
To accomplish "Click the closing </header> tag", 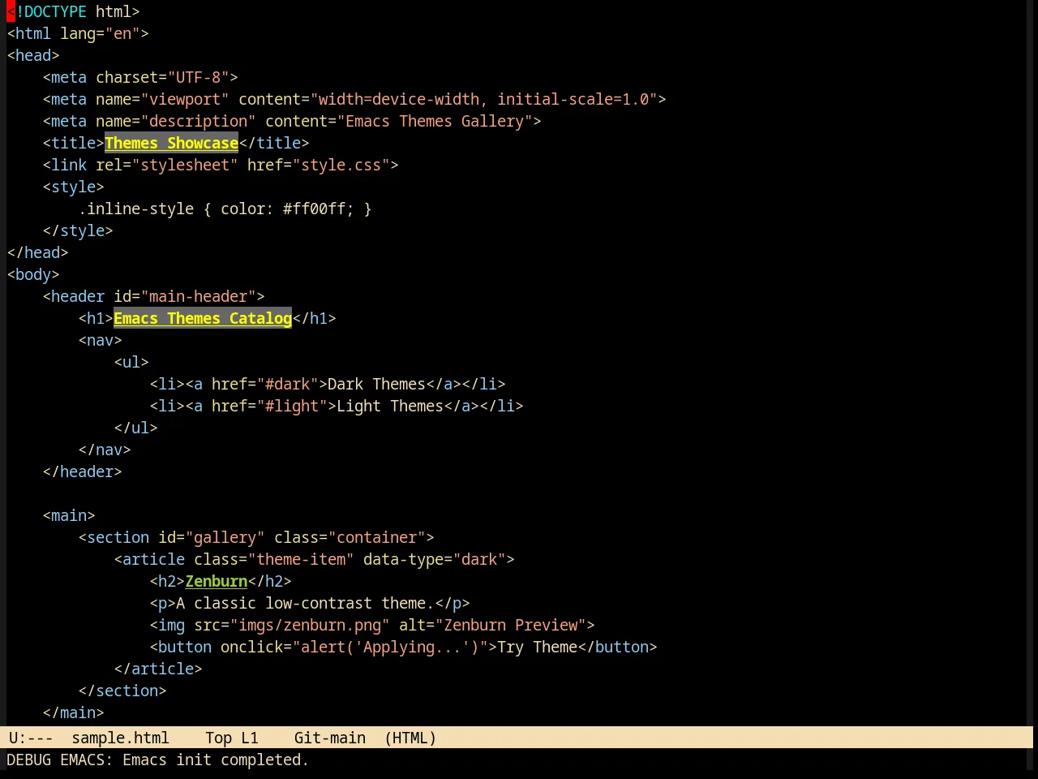I will (82, 471).
